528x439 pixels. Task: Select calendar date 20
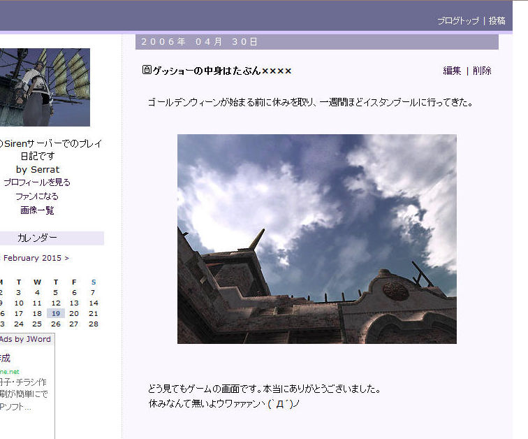[x=74, y=314]
